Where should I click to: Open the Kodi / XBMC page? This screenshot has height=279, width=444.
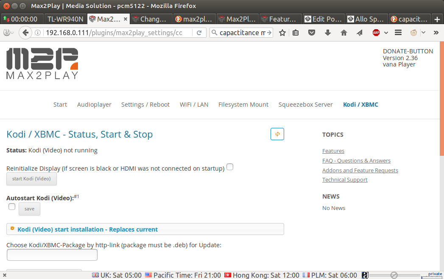[360, 105]
